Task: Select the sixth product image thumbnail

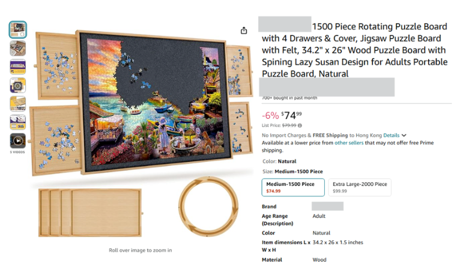Action: tap(17, 122)
